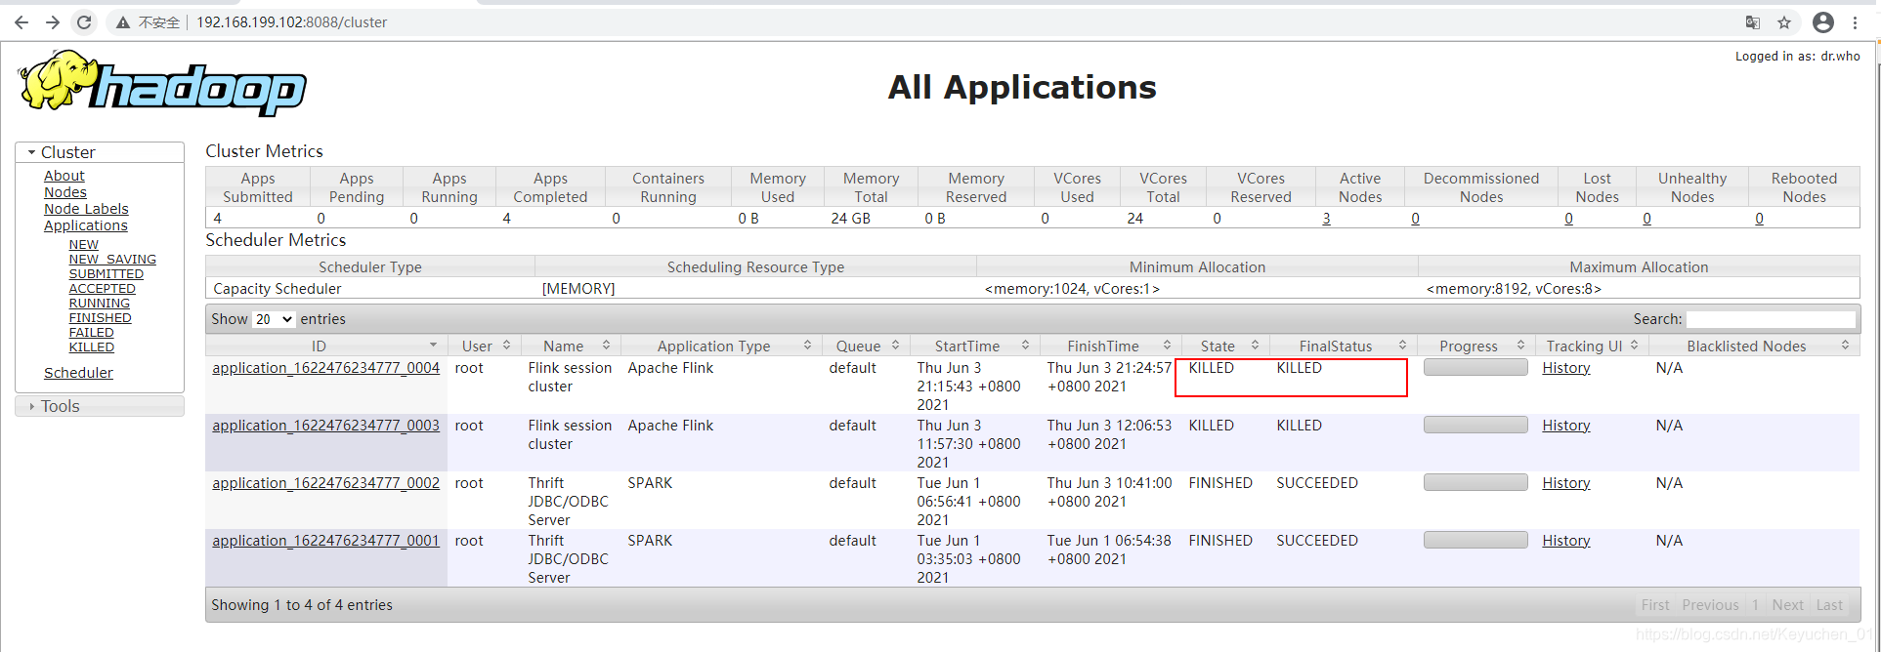Screen dimensions: 1881x652
Task: Focus the Search input field
Action: (1771, 319)
